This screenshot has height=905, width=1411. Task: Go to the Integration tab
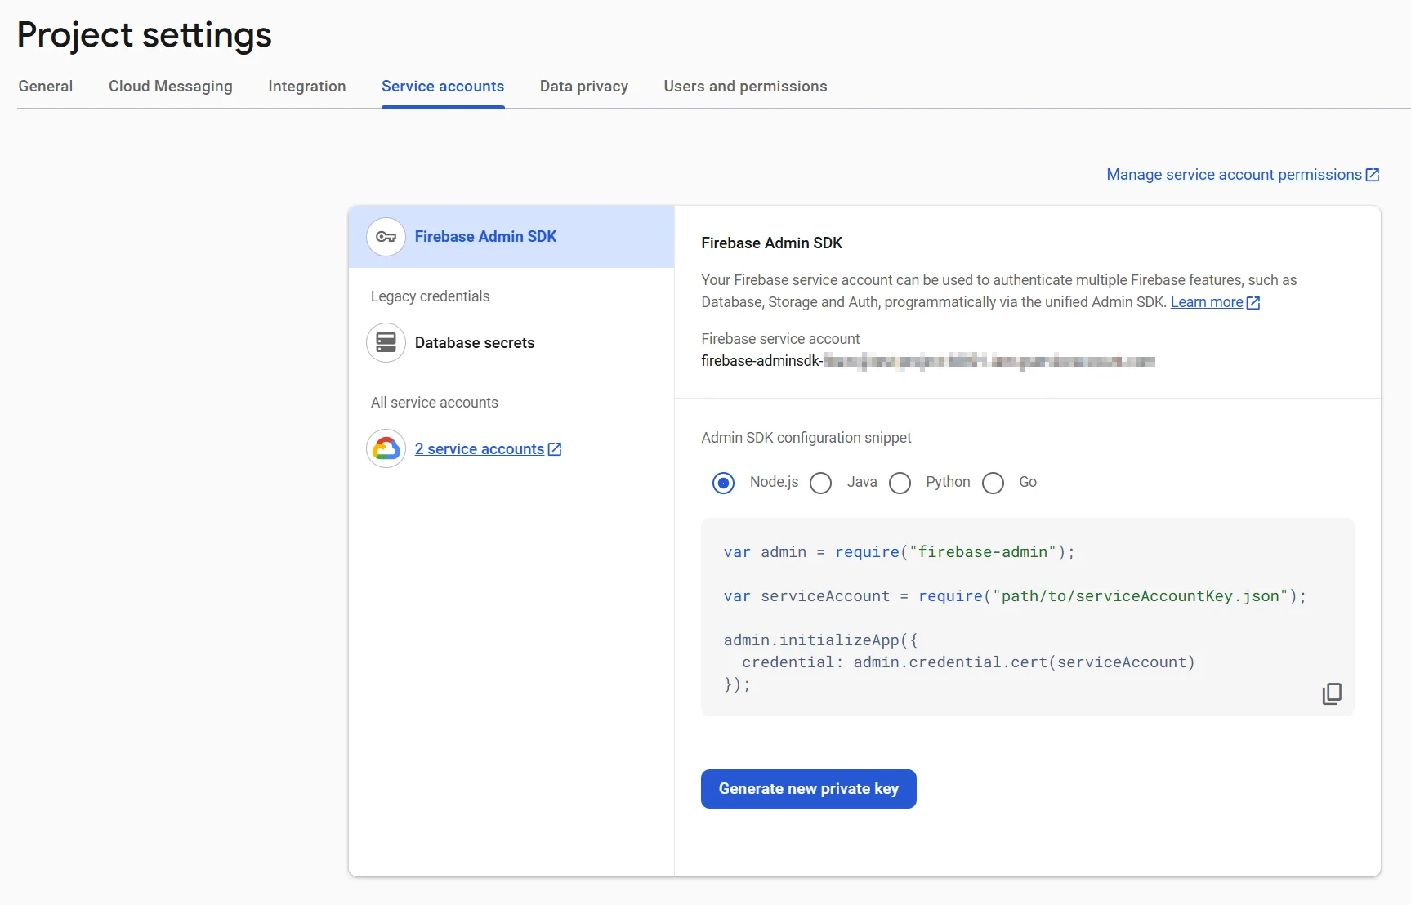coord(306,87)
